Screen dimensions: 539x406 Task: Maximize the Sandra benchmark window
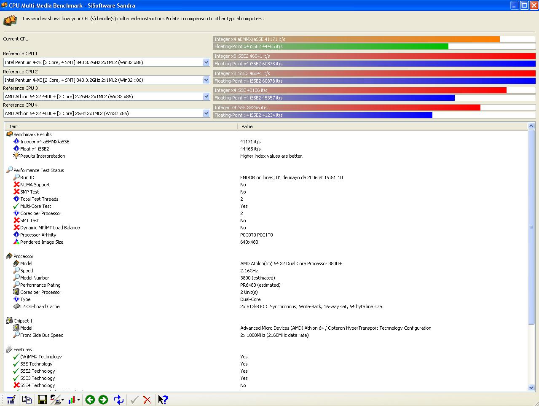coord(524,5)
